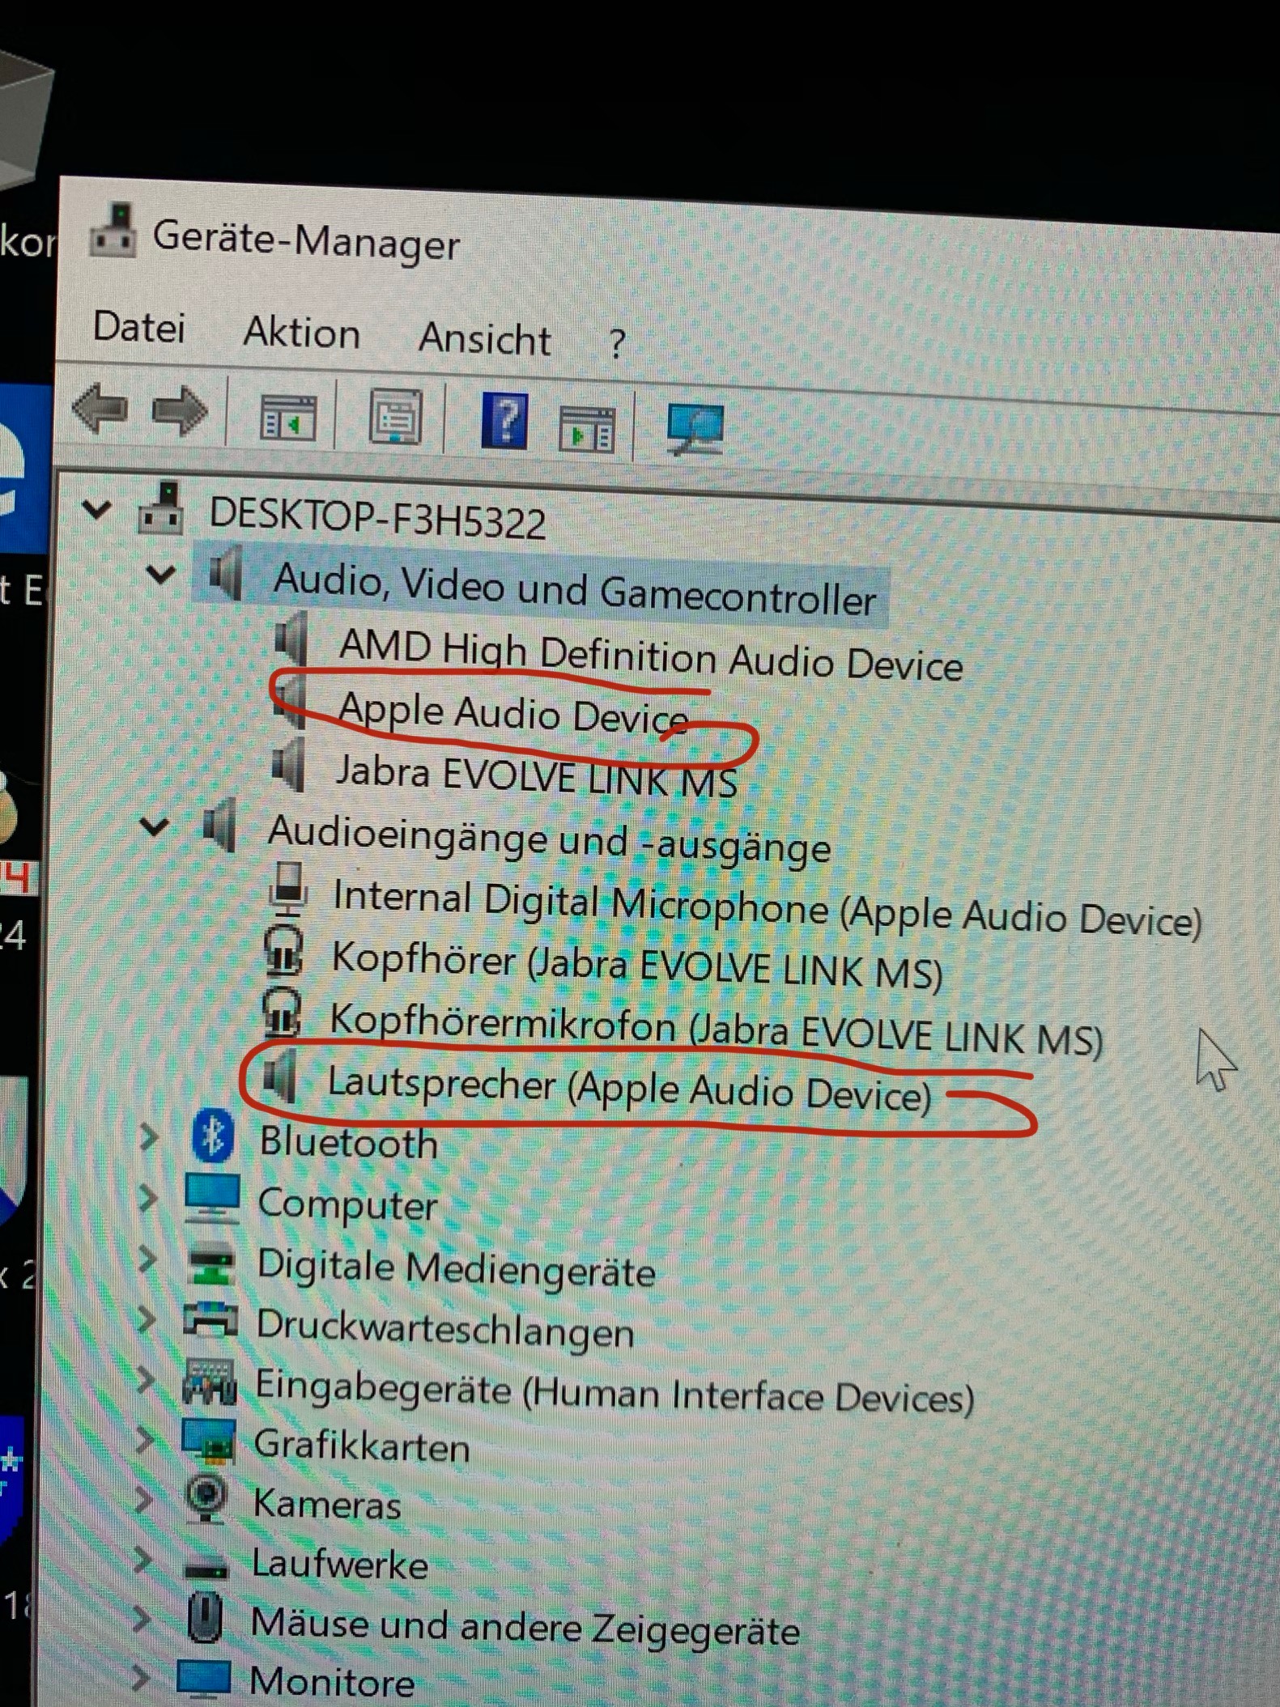Collapse Audioeingänge und -ausgänge
The width and height of the screenshot is (1280, 1707).
point(155,826)
